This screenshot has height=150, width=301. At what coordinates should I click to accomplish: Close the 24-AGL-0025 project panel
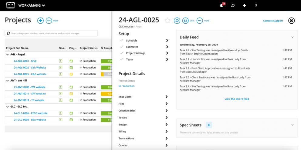pyautogui.click(x=291, y=21)
